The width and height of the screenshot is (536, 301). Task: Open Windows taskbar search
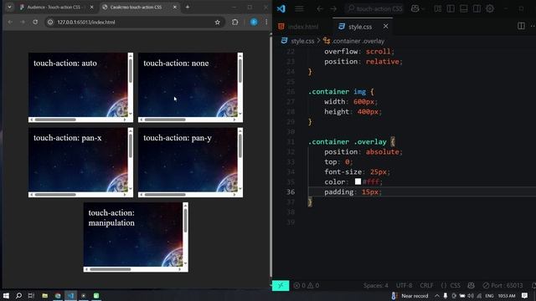pos(18,295)
